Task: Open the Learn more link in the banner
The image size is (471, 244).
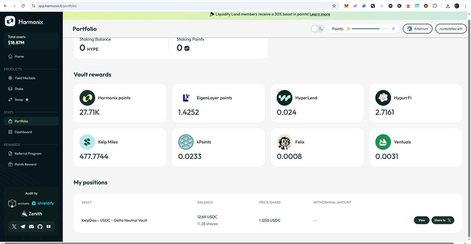Action: point(319,14)
